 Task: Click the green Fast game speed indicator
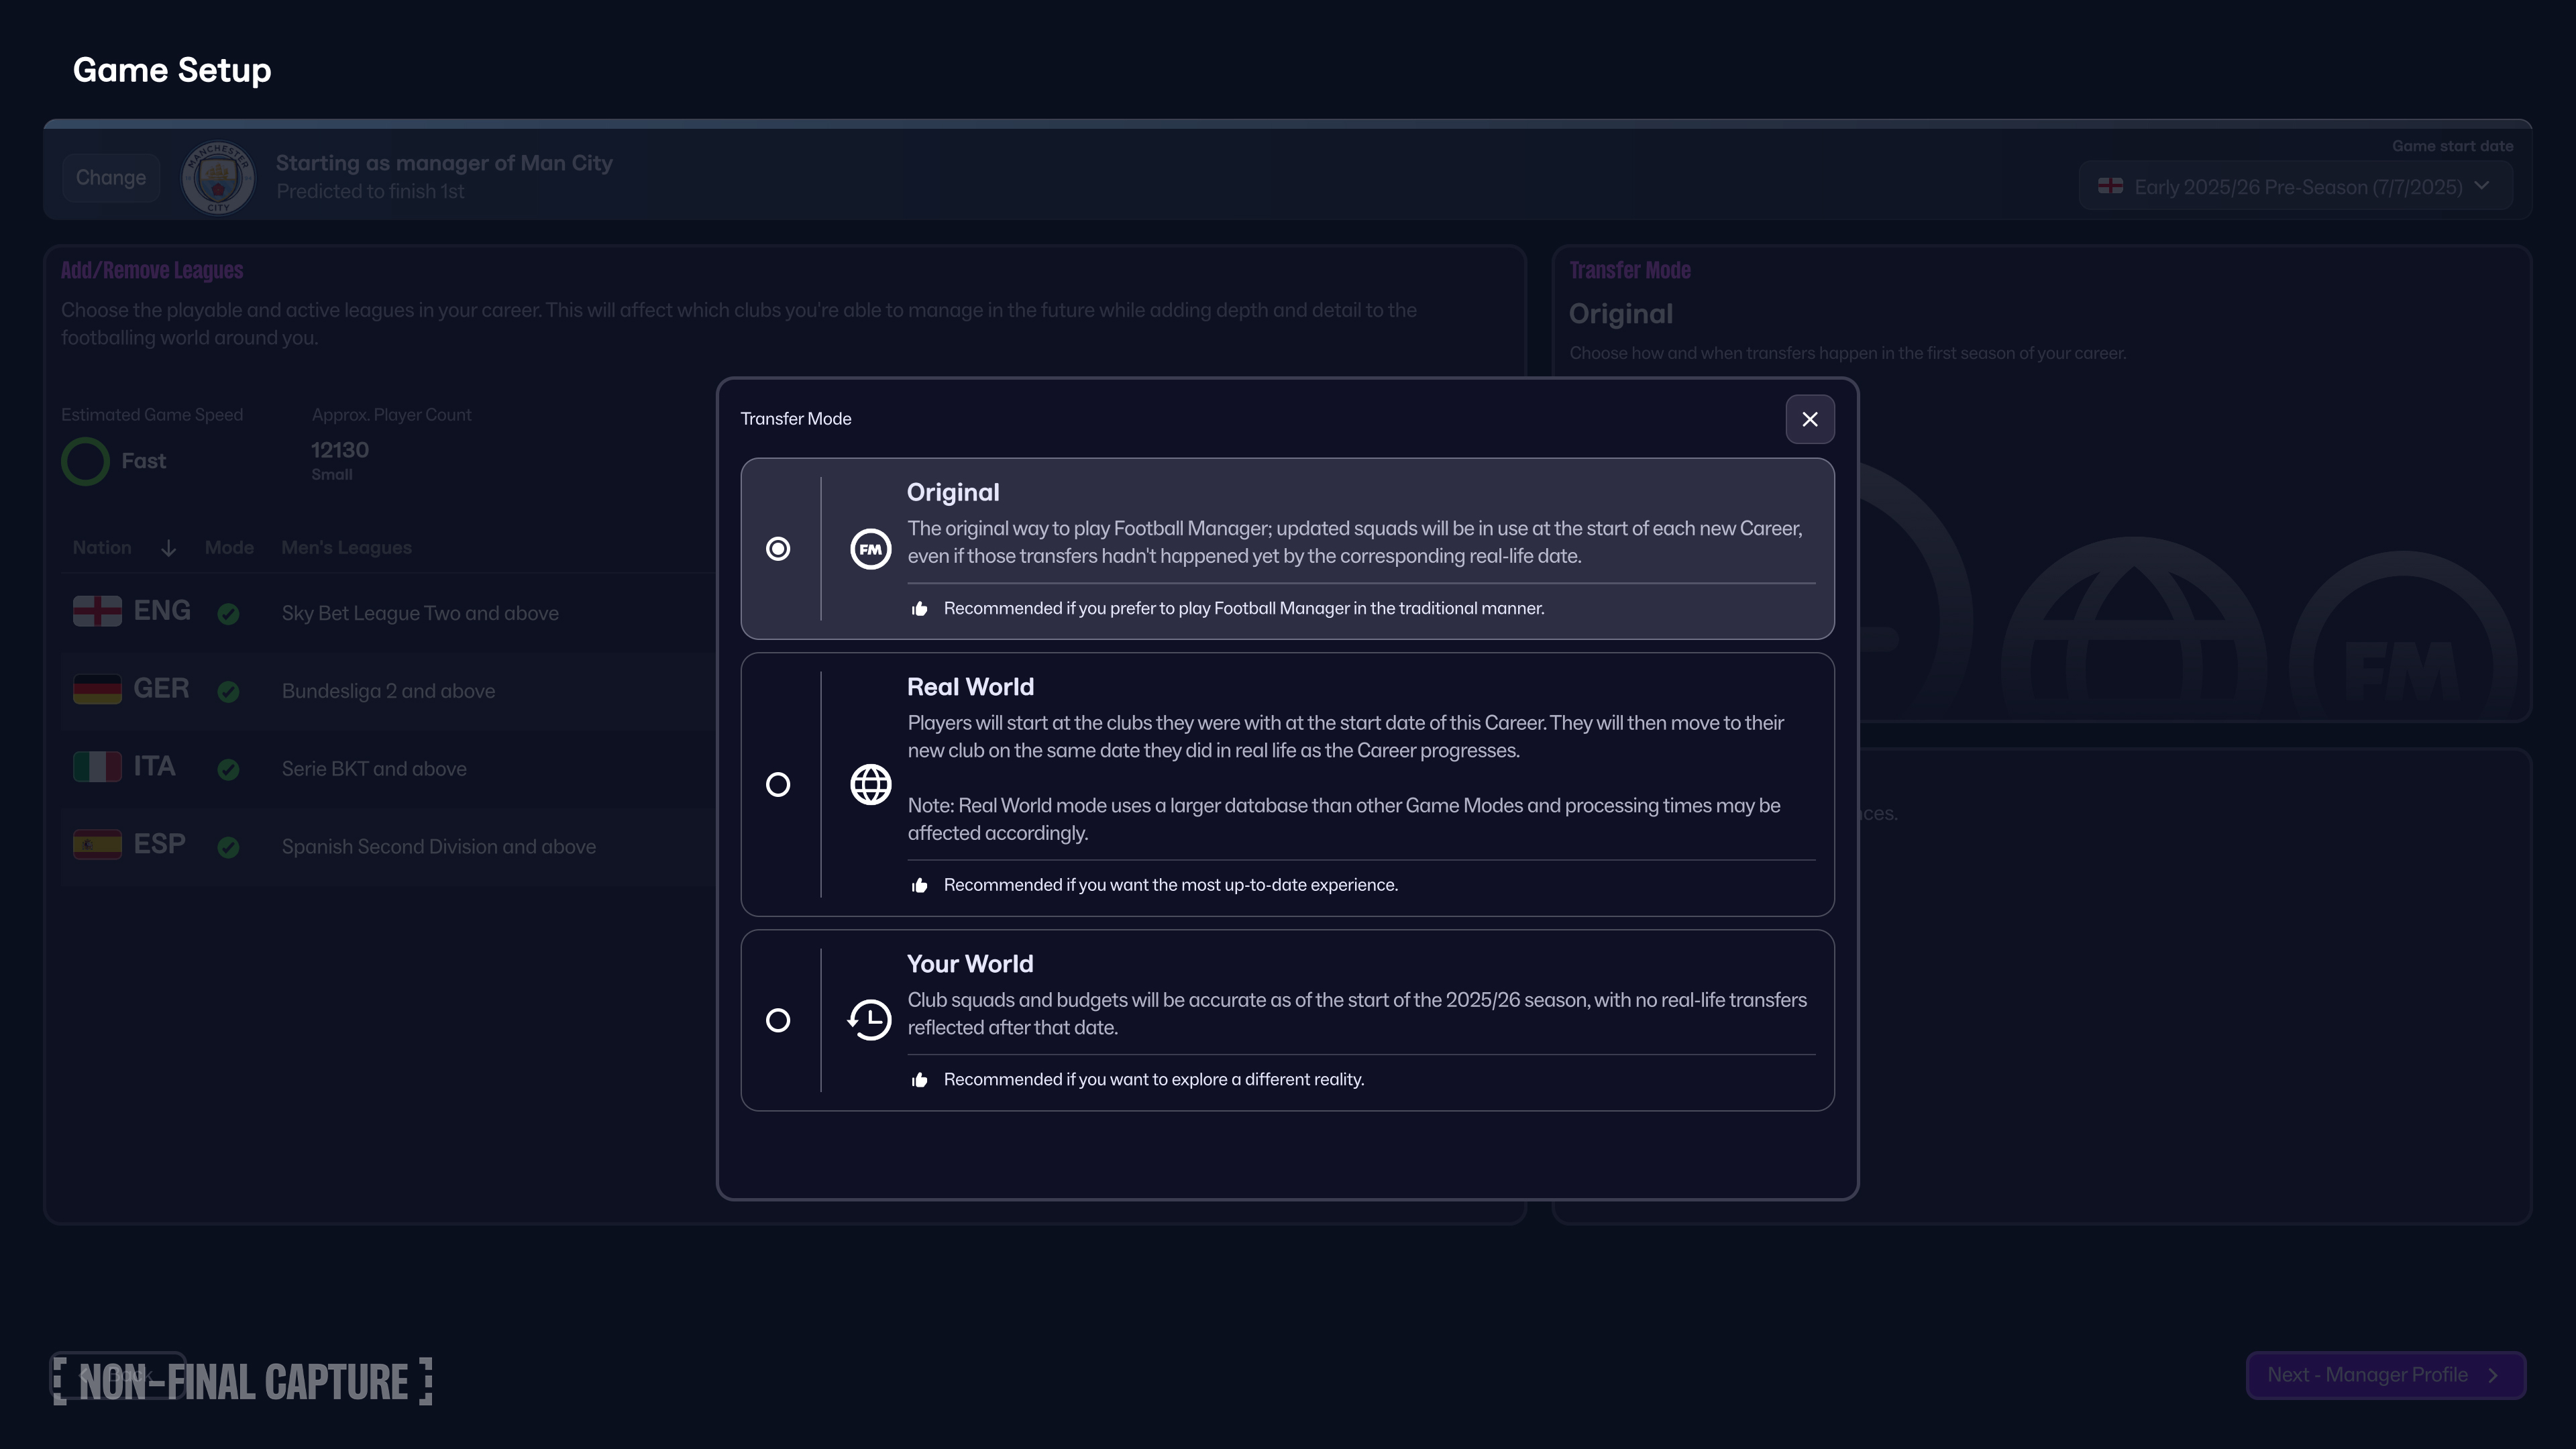tap(86, 462)
